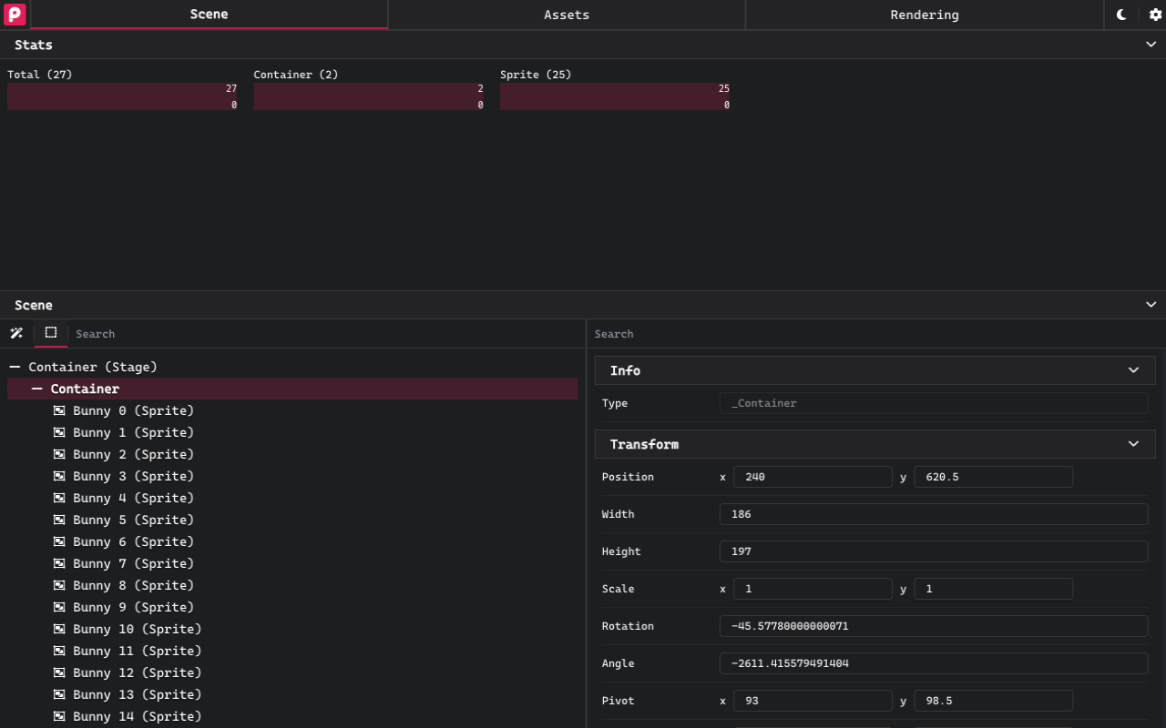Click the sprite icon next to Bunny 14
Screen dimensions: 1166x728
click(59, 716)
